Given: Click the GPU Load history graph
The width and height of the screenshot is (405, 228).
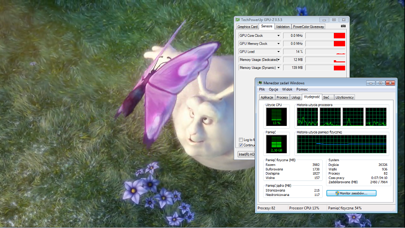Looking at the screenshot, I should coord(326,52).
